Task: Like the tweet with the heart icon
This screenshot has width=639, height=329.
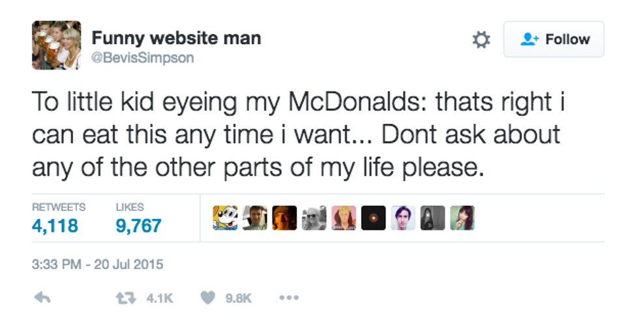Action: [x=207, y=298]
